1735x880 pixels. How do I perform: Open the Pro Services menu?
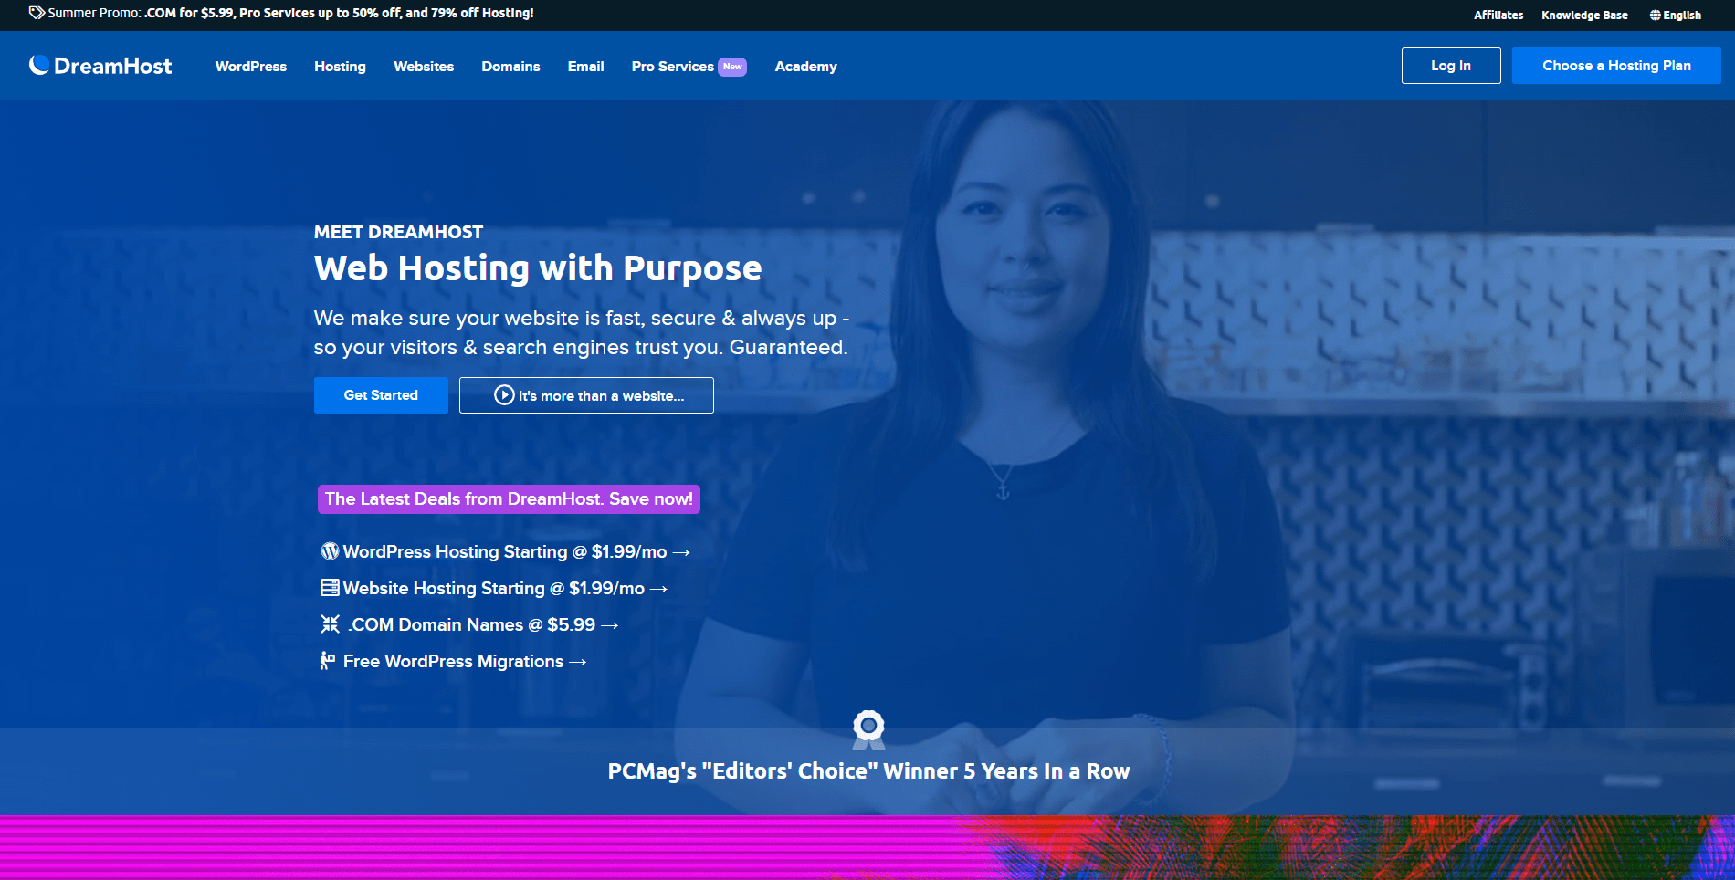(673, 67)
